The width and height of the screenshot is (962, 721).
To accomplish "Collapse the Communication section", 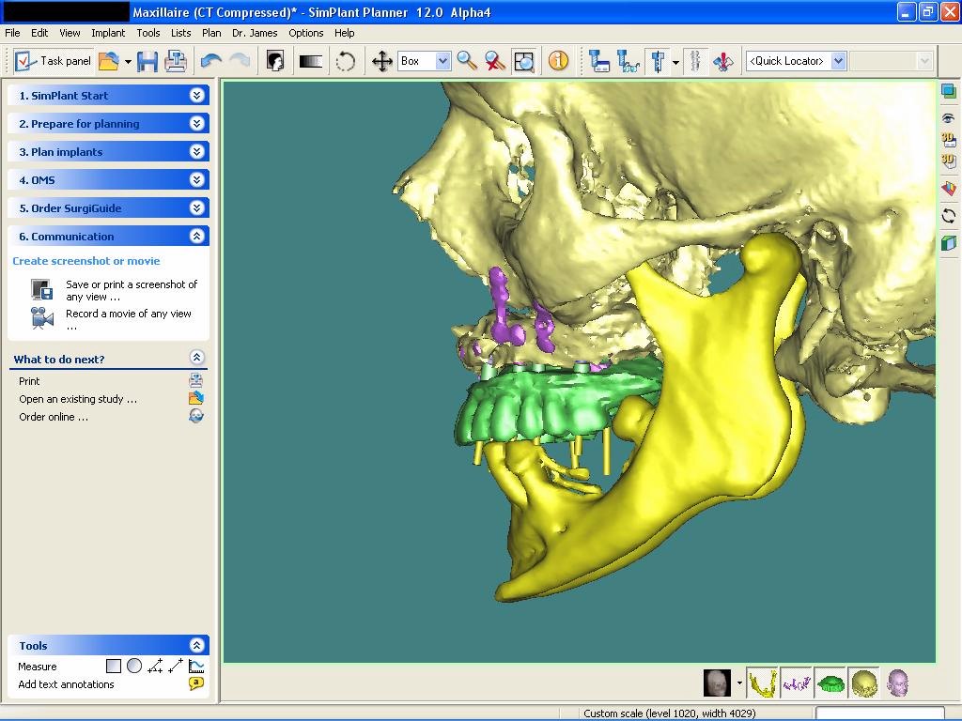I will coord(196,236).
